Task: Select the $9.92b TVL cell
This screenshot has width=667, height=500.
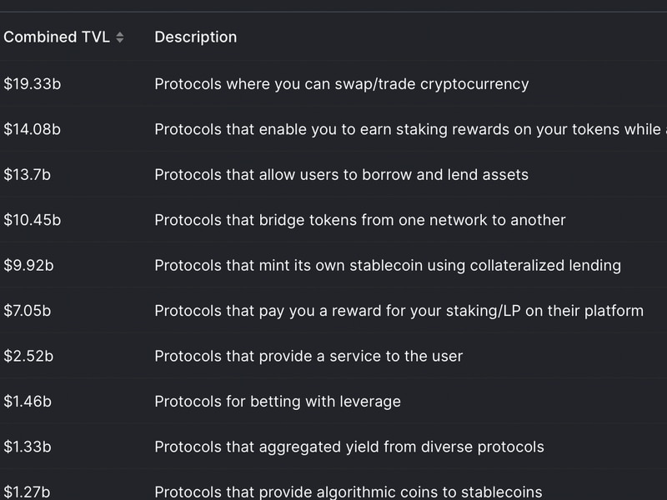Action: pos(29,265)
